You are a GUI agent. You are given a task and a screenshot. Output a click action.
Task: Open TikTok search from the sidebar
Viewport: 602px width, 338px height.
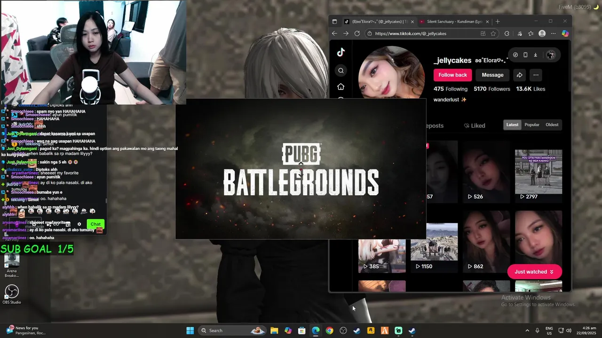341,71
